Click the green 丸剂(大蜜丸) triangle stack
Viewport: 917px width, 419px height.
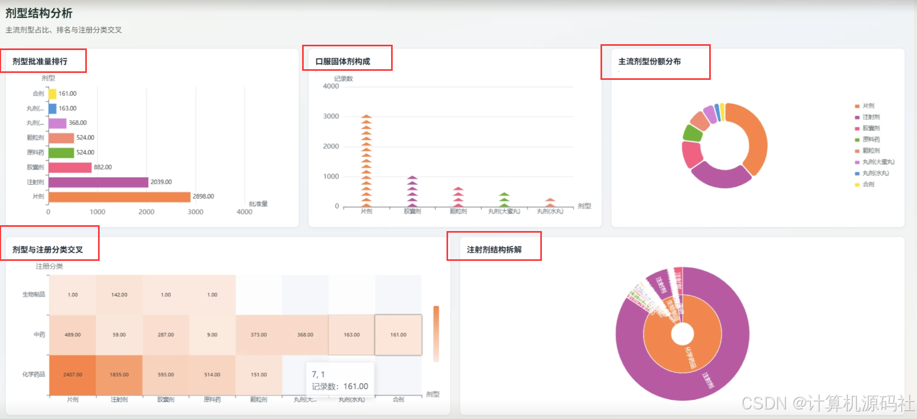point(504,200)
